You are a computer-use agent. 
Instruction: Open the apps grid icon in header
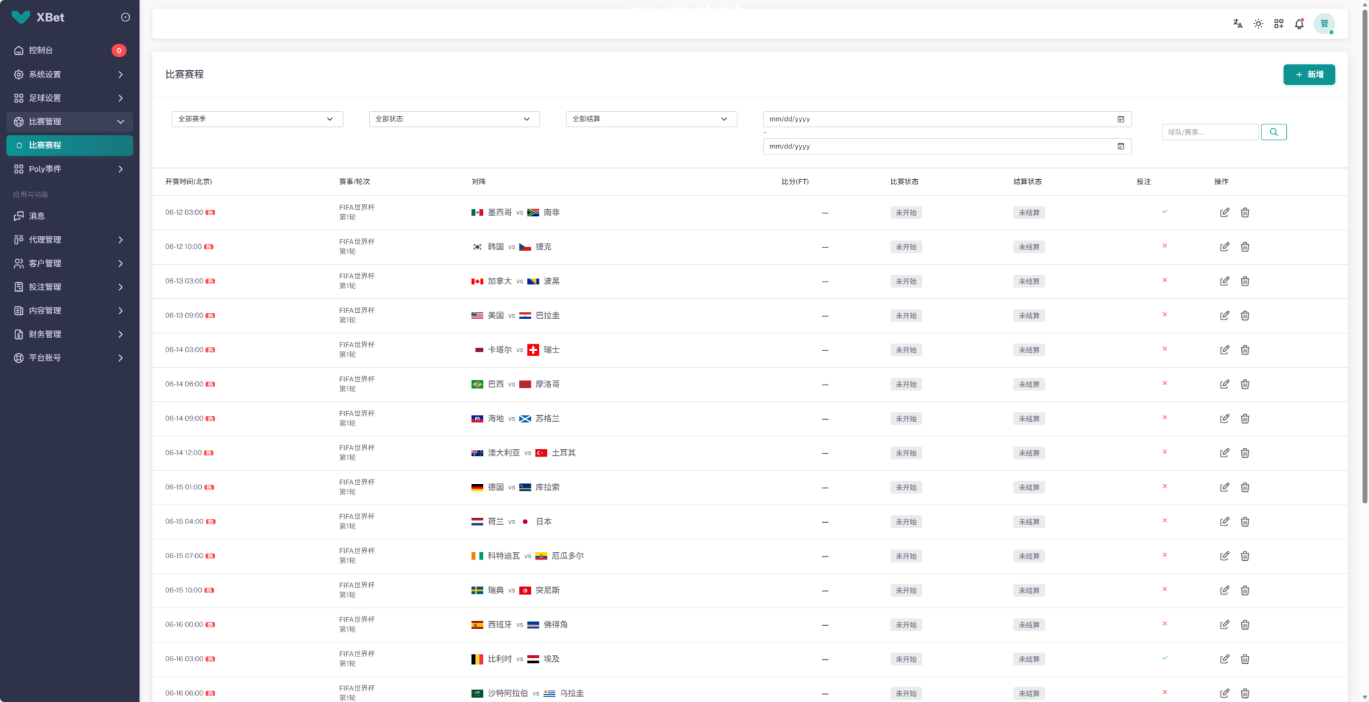point(1278,23)
